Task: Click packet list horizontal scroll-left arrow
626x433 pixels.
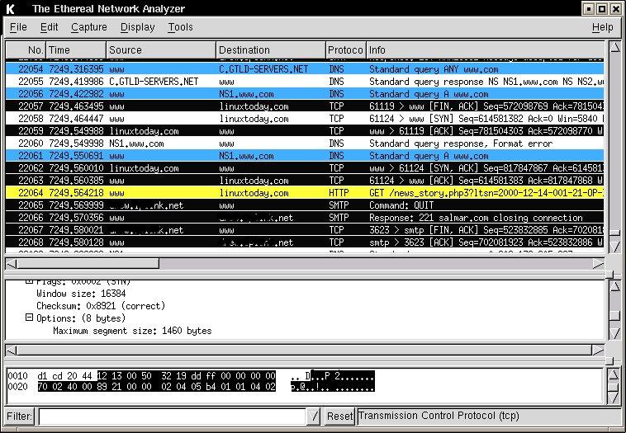Action: 11,263
